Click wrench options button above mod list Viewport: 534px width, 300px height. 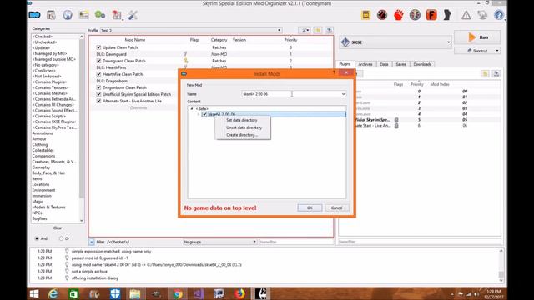(305, 30)
